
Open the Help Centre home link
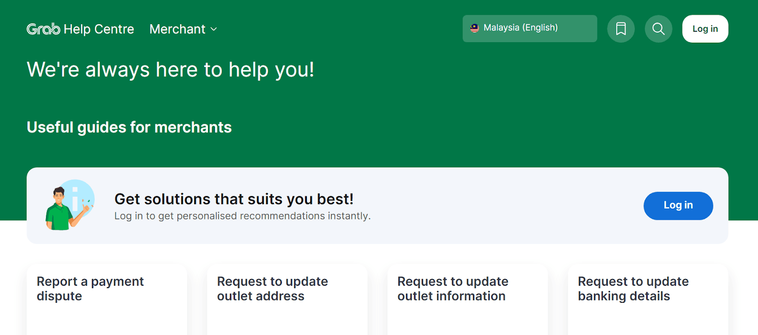(99, 29)
